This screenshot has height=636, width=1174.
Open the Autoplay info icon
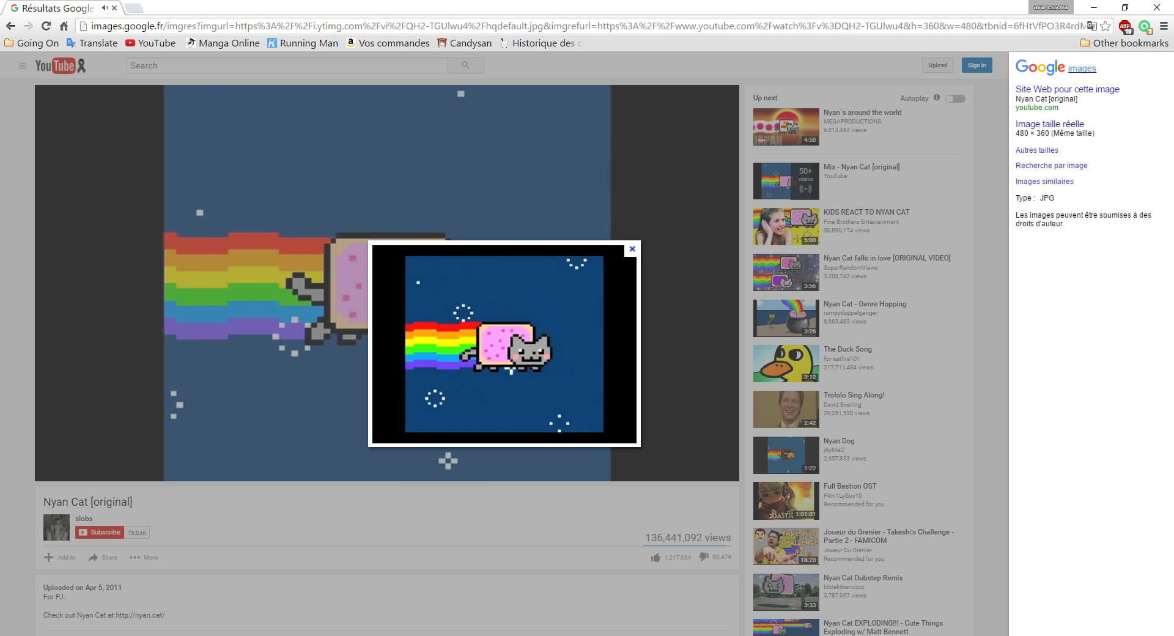(937, 98)
